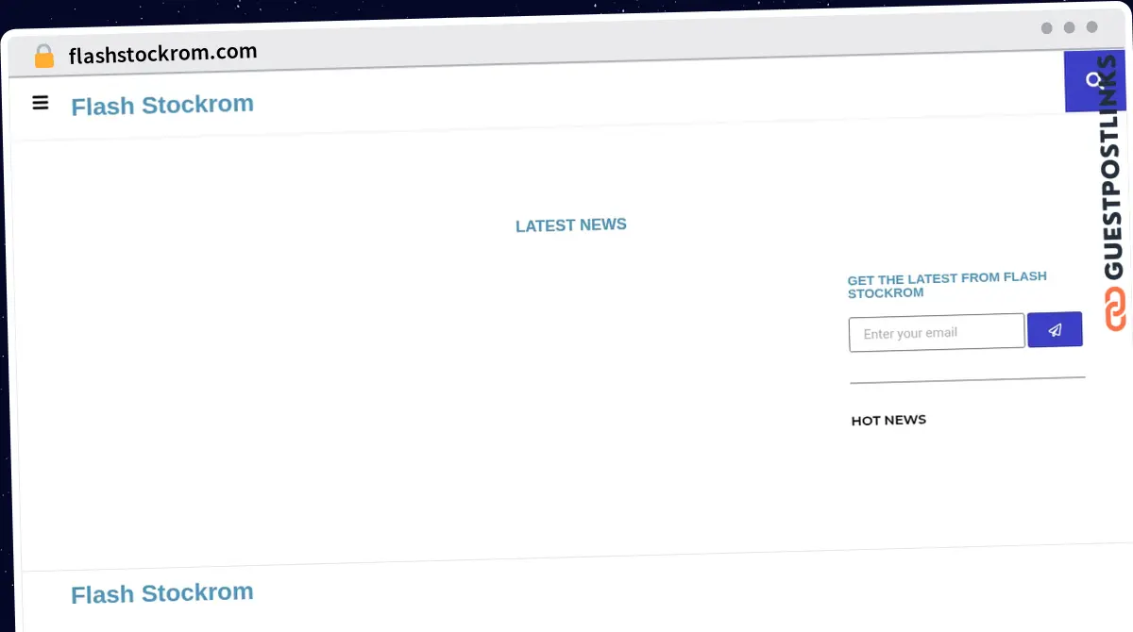Screen dimensions: 1133x632
Task: Open Flash Stockrom header logo link
Action: 162,105
